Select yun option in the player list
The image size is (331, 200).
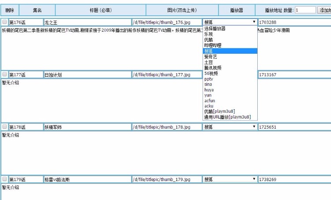230,95
